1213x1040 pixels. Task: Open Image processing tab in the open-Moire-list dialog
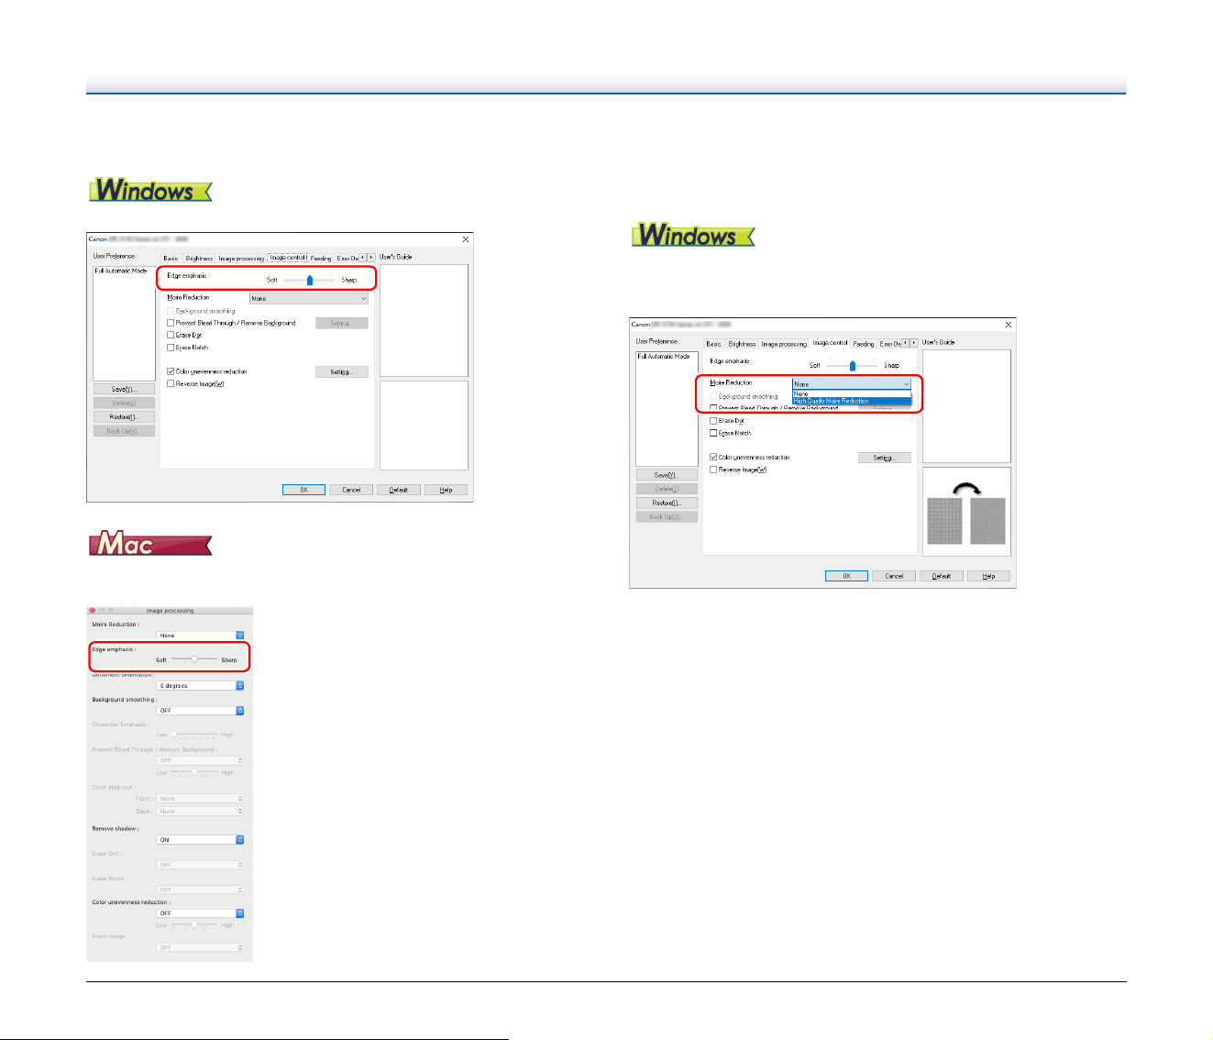(x=784, y=344)
